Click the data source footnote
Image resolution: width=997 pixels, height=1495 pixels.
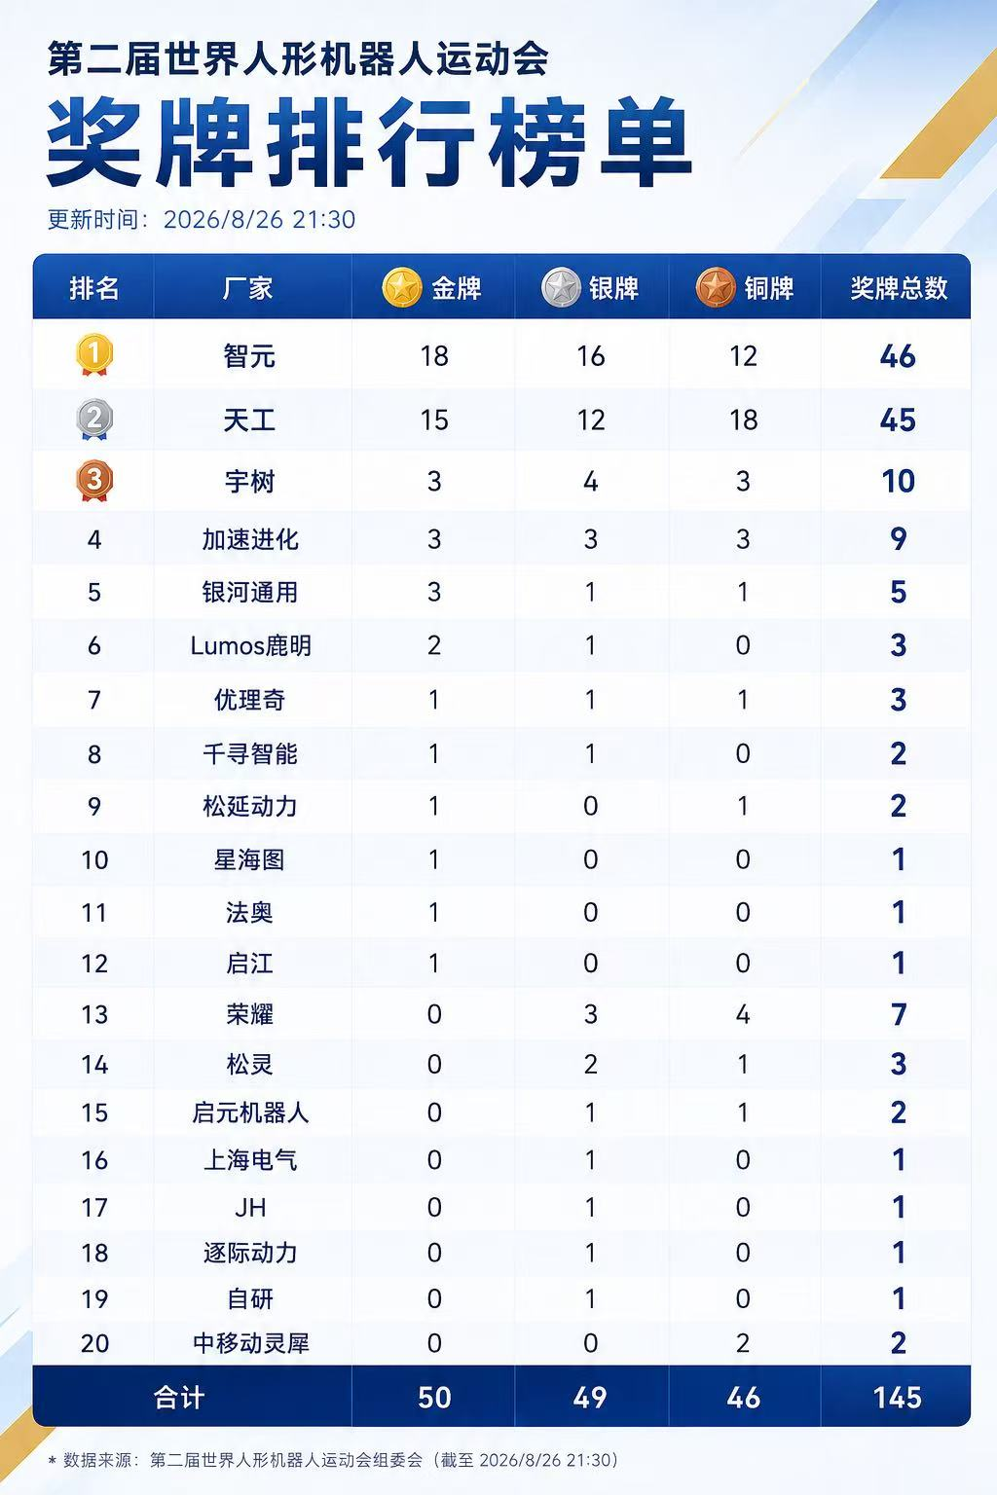(x=333, y=1460)
